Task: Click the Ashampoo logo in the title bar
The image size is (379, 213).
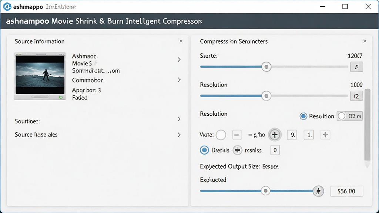Action: point(7,7)
